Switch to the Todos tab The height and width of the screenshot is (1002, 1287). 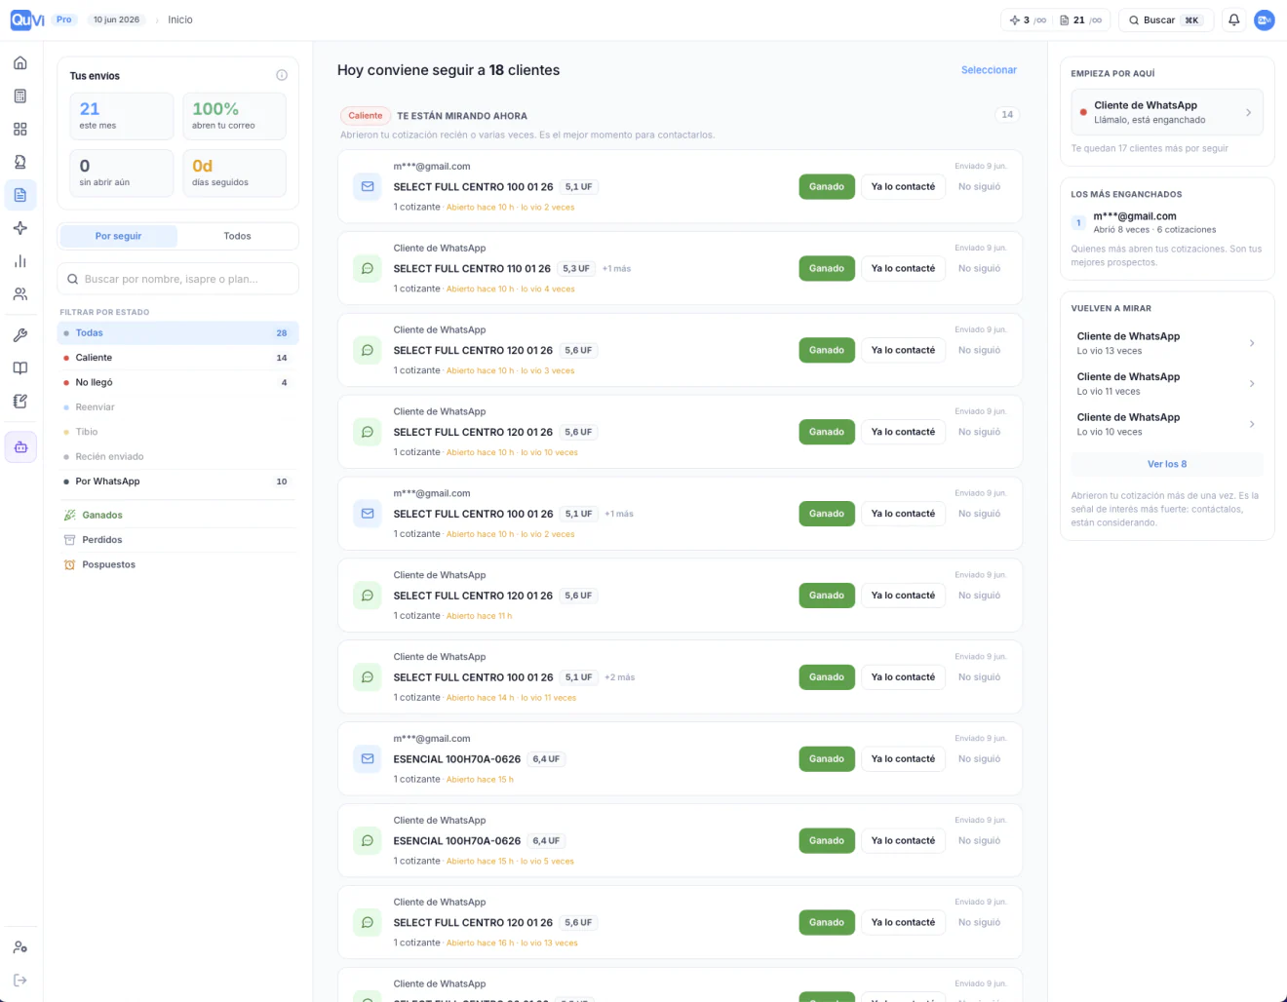coord(237,236)
